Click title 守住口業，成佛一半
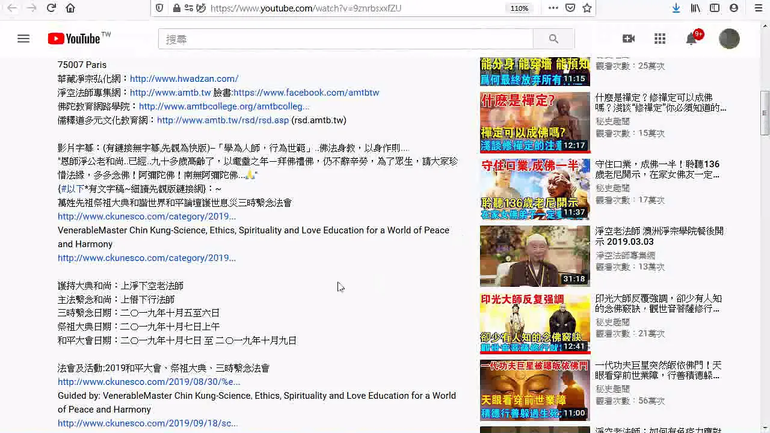 (x=658, y=169)
